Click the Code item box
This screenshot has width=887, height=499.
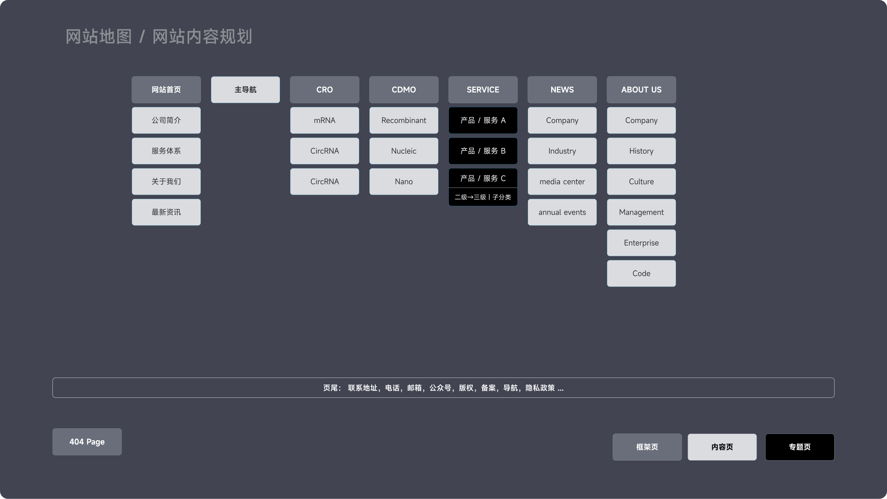click(x=641, y=273)
